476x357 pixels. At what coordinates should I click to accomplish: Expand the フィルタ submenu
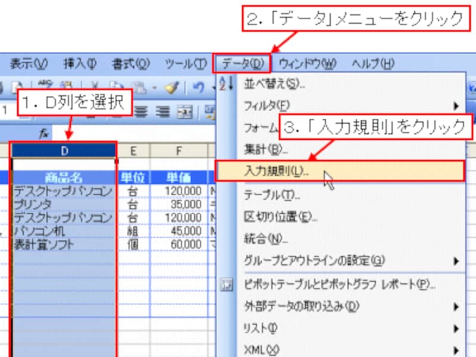pyautogui.click(x=456, y=106)
